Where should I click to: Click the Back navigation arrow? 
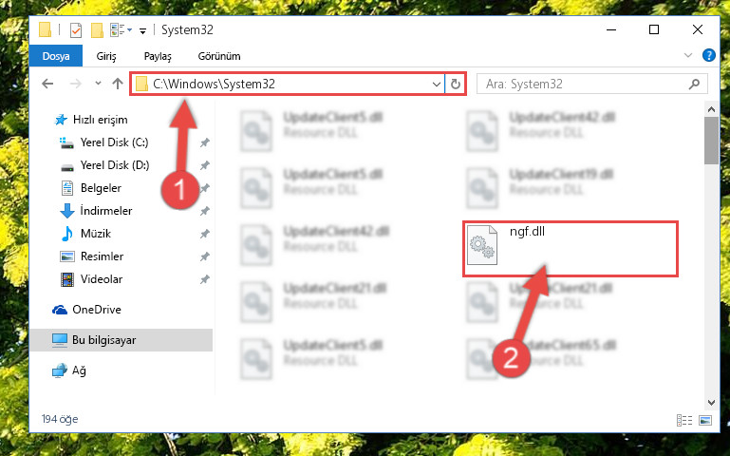coord(47,84)
